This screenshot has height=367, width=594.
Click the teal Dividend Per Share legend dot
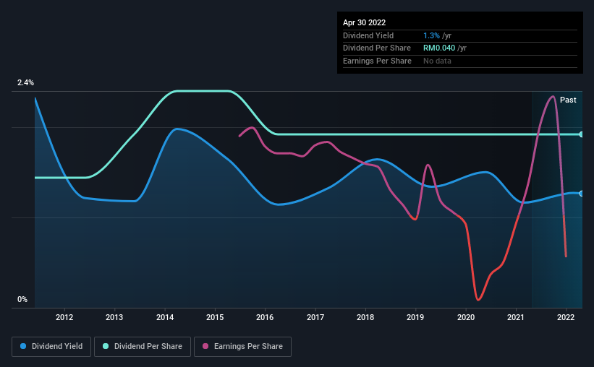coord(106,346)
